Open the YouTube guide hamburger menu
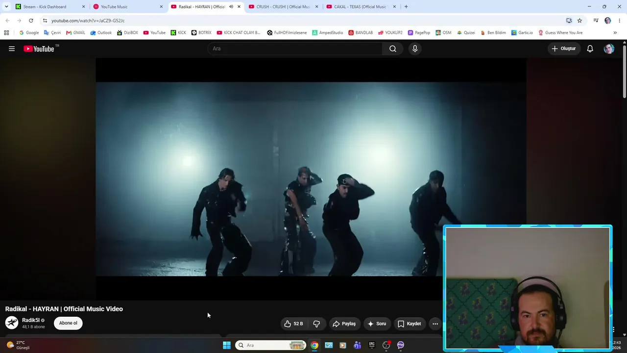Viewport: 627px width, 353px height. click(12, 49)
